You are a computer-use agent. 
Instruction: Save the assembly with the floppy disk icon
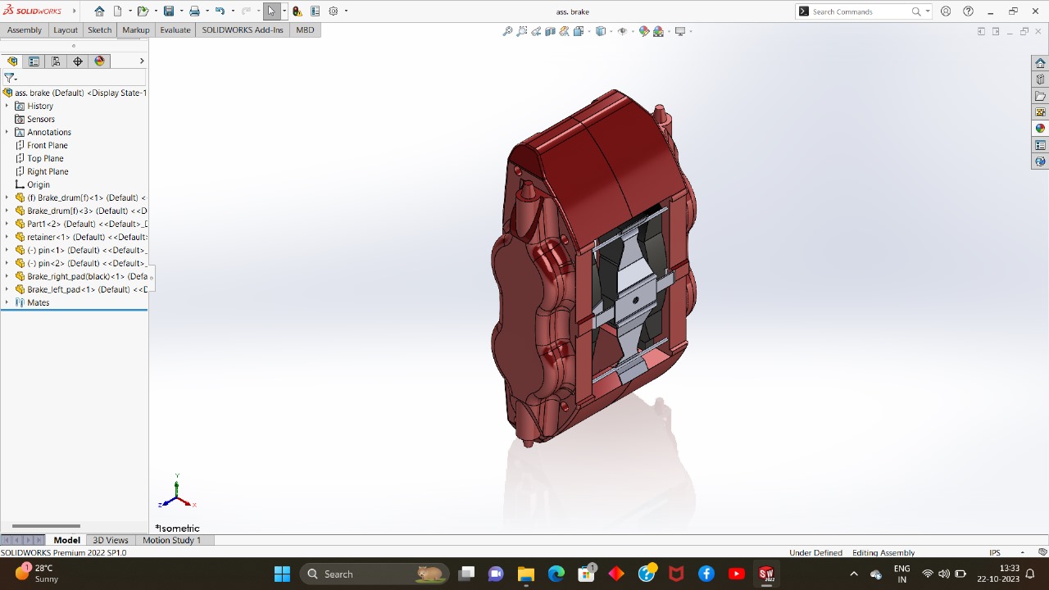168,11
